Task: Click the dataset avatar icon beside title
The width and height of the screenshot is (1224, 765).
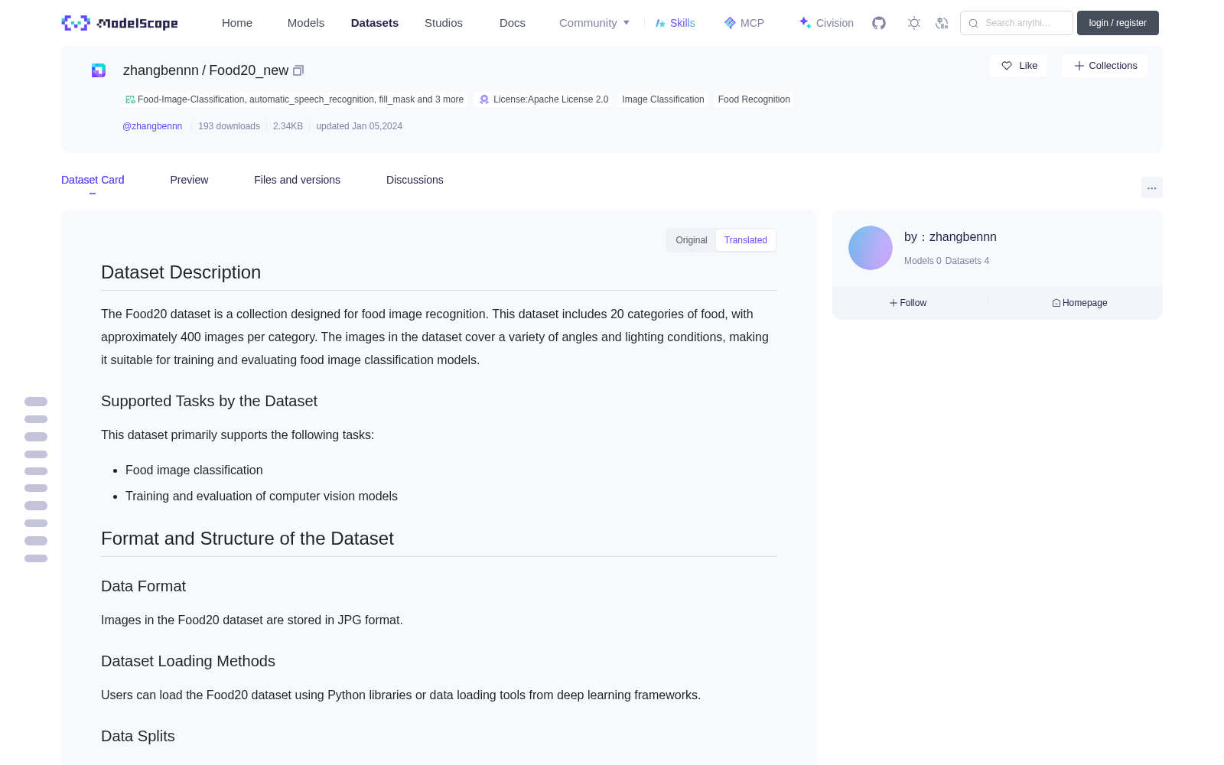Action: click(99, 70)
